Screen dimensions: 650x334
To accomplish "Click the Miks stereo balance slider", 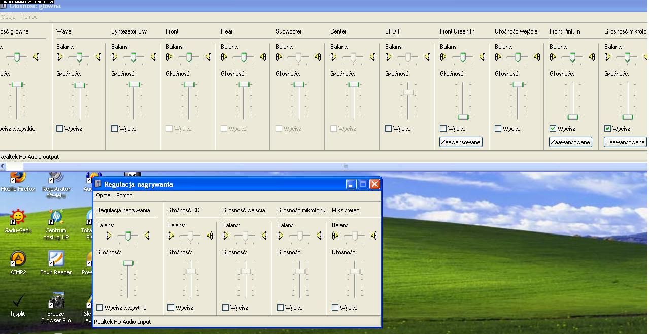I will pyautogui.click(x=354, y=236).
